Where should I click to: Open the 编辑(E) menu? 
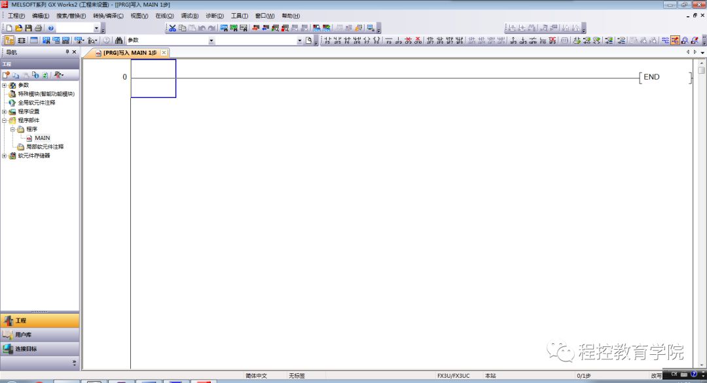(41, 16)
